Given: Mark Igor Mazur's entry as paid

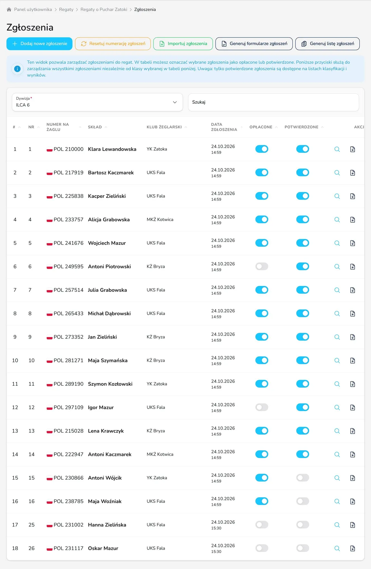Looking at the screenshot, I should tap(262, 407).
